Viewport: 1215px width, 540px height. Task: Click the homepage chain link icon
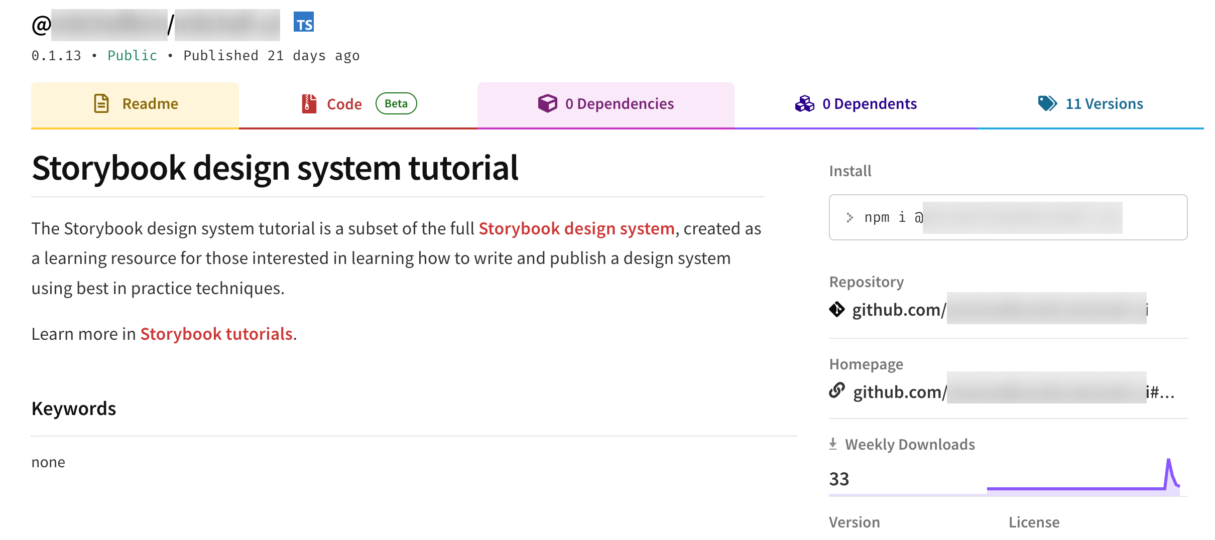click(837, 390)
